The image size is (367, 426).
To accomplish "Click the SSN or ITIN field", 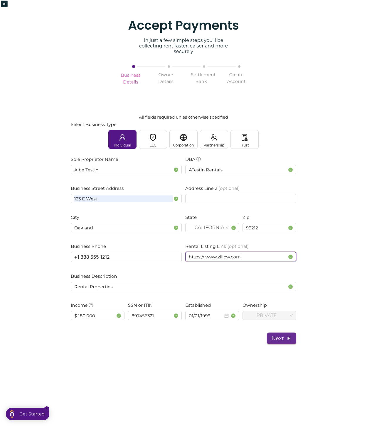I will pos(155,316).
